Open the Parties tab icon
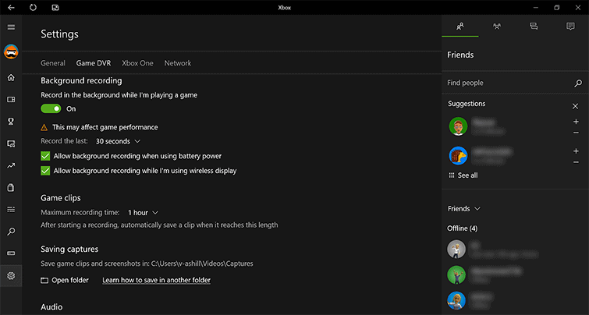Screen dimensions: 589x315 click(x=497, y=27)
